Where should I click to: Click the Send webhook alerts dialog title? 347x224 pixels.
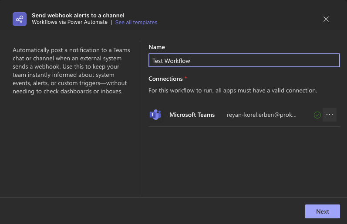click(x=78, y=15)
